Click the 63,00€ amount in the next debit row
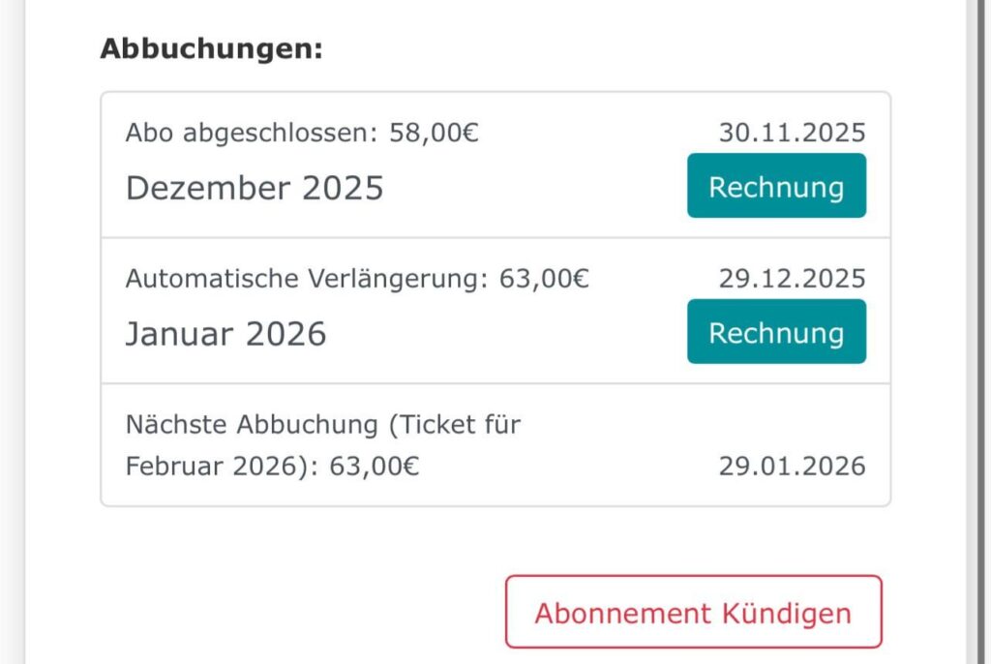The height and width of the screenshot is (664, 991). pyautogui.click(x=363, y=466)
